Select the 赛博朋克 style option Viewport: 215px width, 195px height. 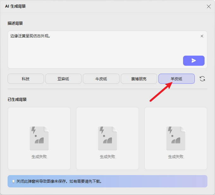click(x=139, y=79)
